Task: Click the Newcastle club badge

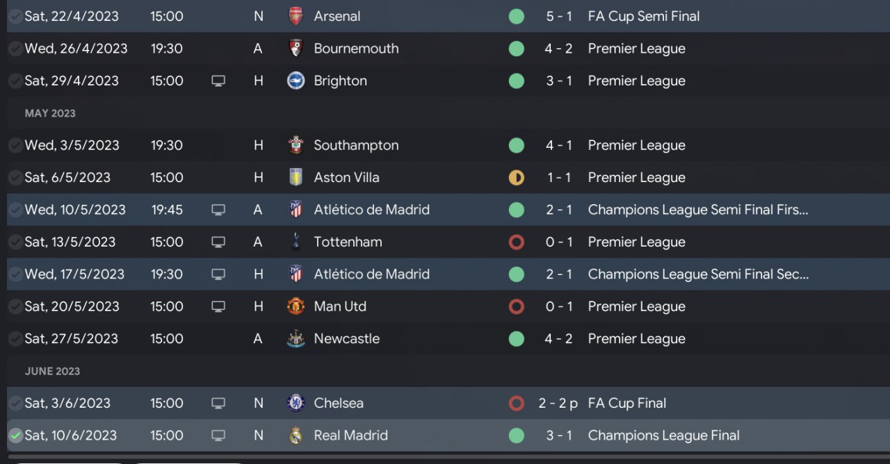Action: tap(296, 339)
